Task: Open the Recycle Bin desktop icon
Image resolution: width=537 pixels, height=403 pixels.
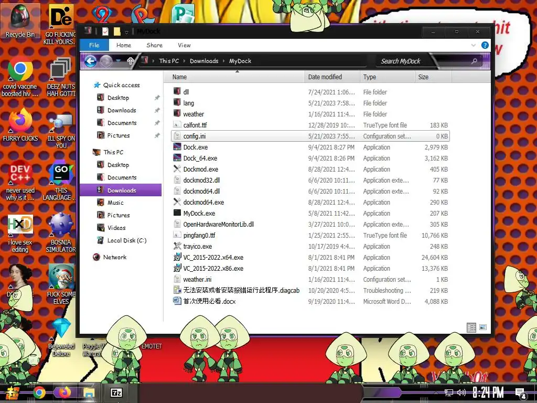Action: pos(20,20)
